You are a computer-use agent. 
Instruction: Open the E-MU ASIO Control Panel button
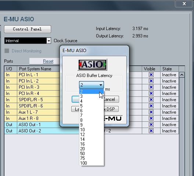coord(28,29)
